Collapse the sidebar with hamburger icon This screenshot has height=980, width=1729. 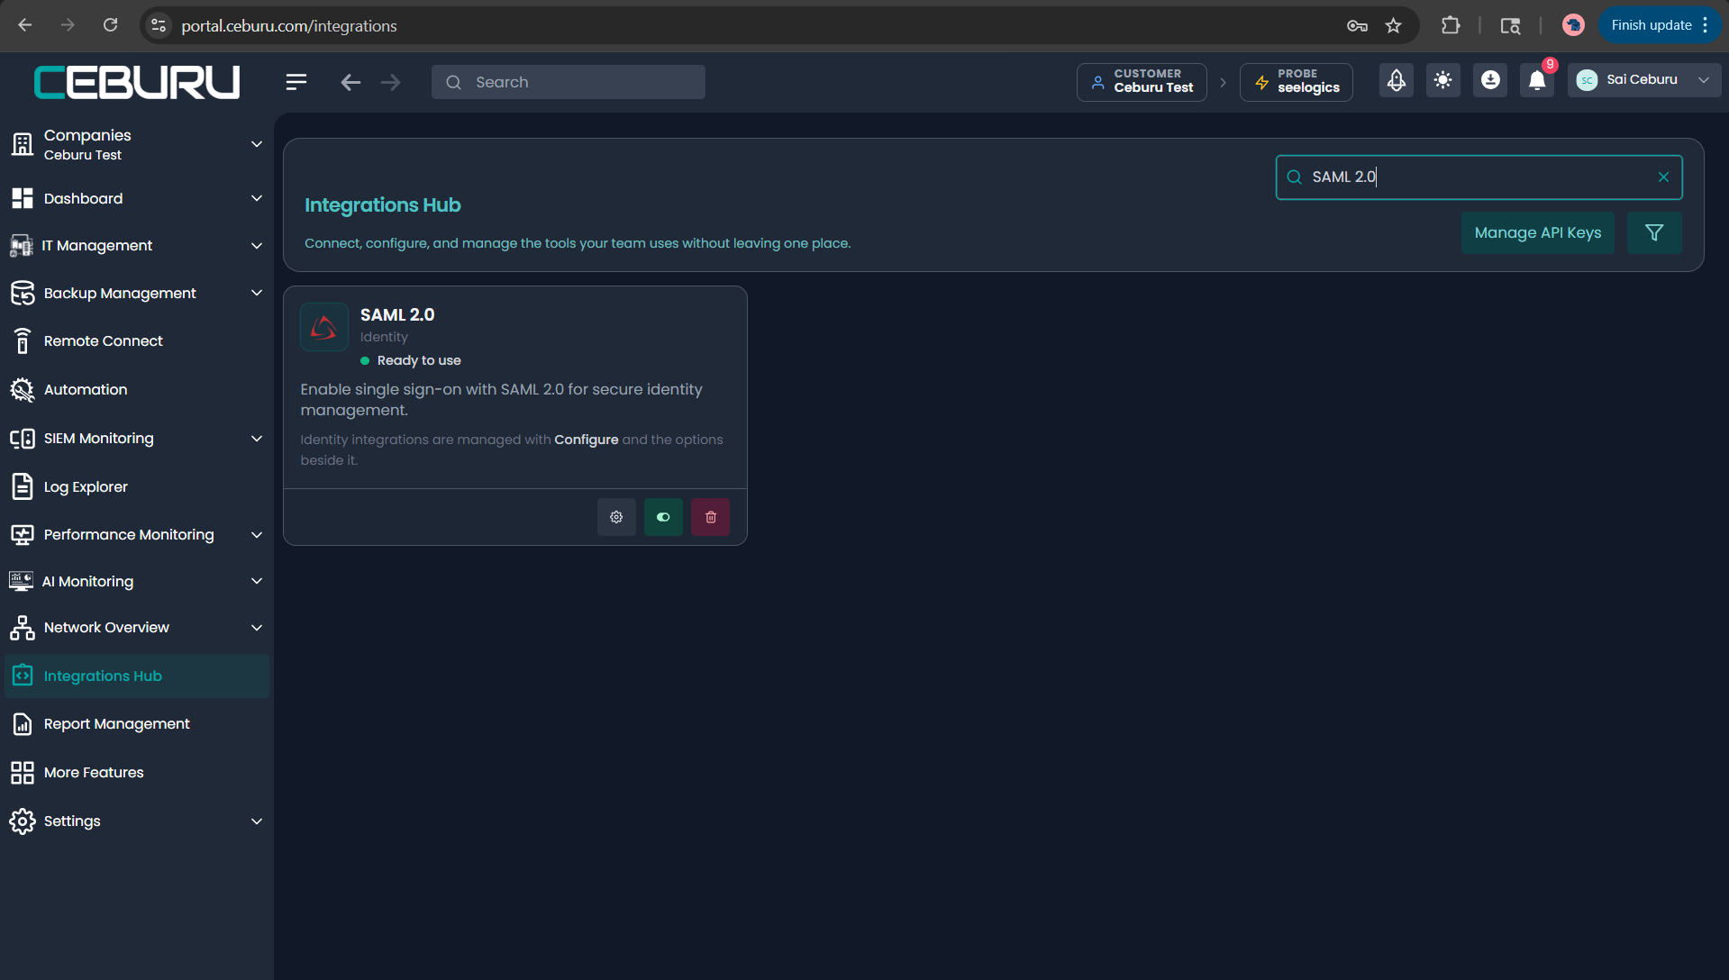pyautogui.click(x=296, y=82)
